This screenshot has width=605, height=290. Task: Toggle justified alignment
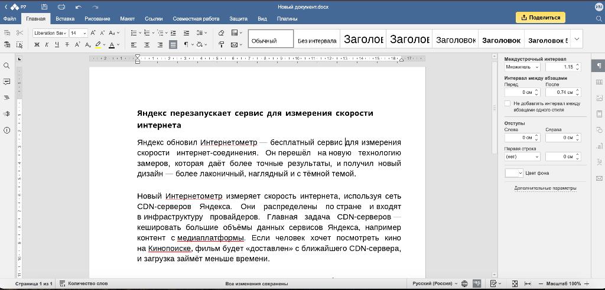[x=173, y=45]
